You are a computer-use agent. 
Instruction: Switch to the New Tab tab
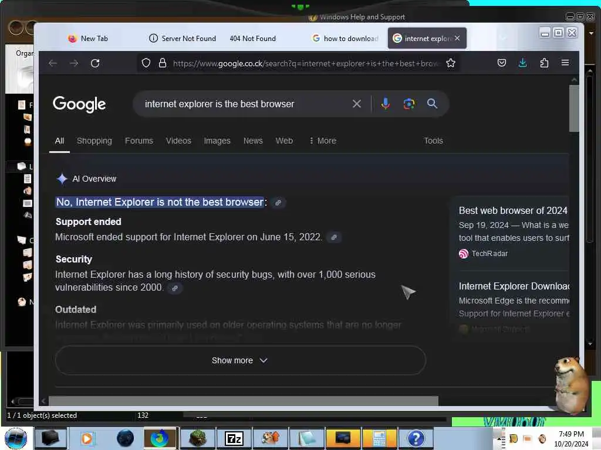pos(88,38)
